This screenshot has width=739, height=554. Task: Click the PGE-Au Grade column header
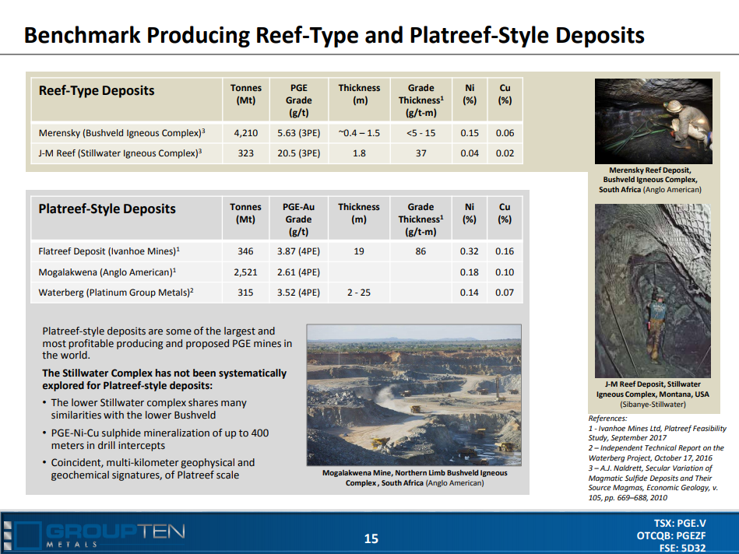pyautogui.click(x=298, y=219)
